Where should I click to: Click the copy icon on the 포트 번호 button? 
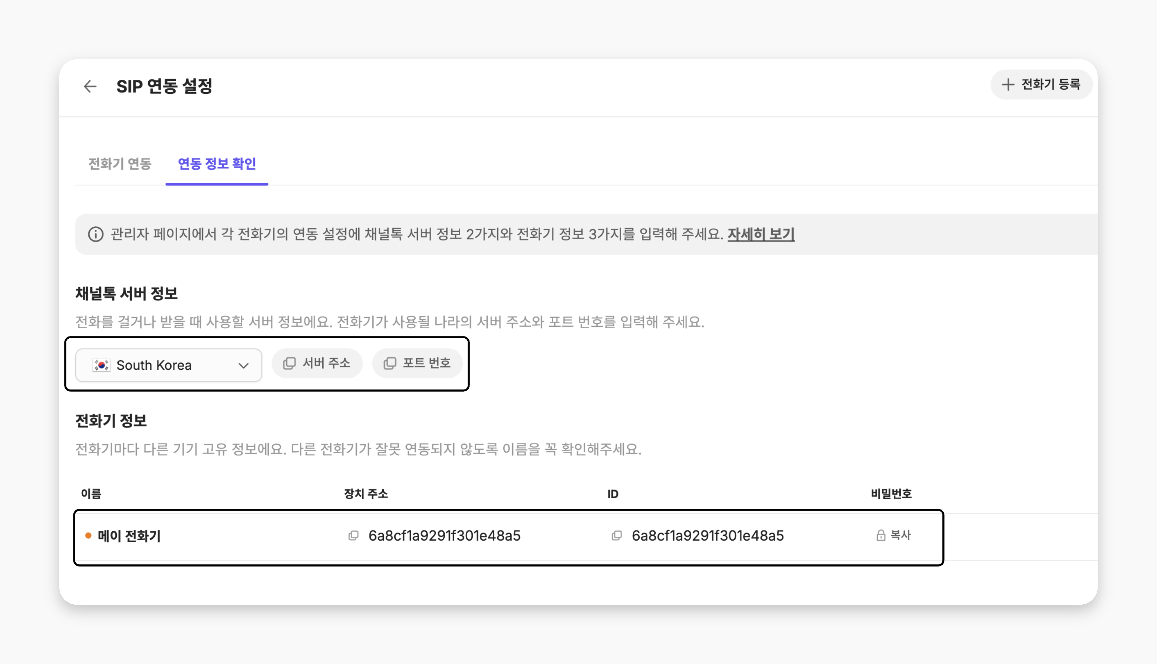[x=390, y=363]
